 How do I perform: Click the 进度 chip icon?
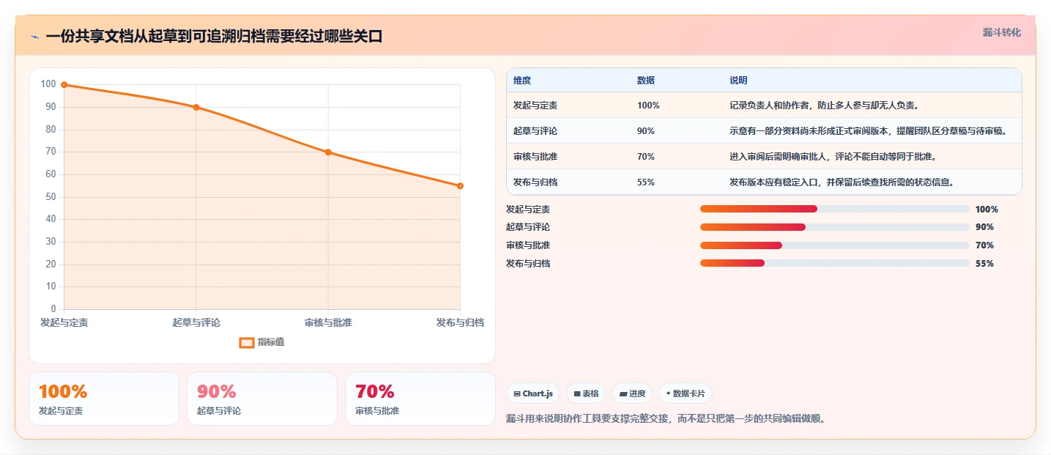[623, 393]
